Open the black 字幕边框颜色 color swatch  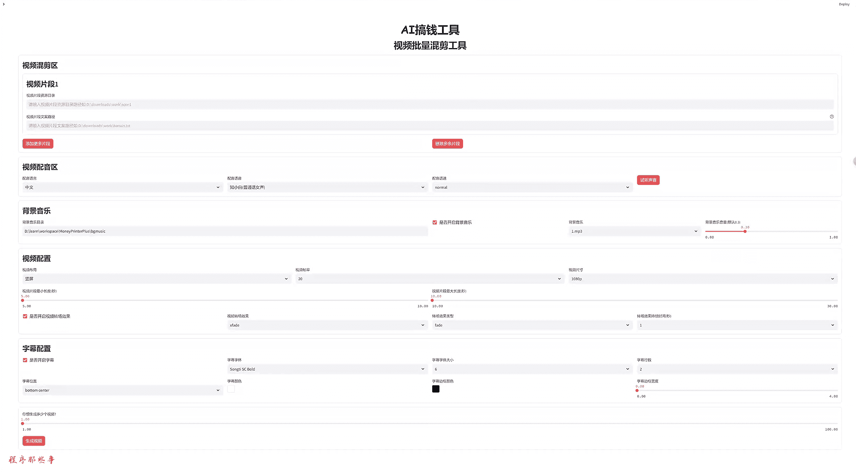(436, 389)
